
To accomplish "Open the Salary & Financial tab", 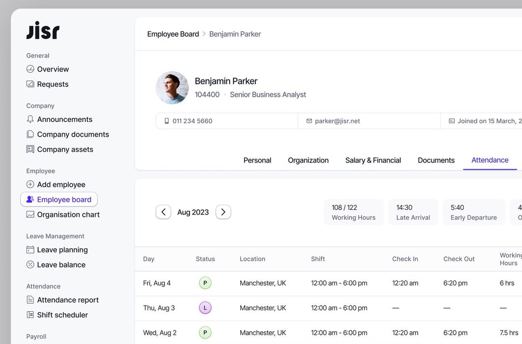I will [373, 160].
